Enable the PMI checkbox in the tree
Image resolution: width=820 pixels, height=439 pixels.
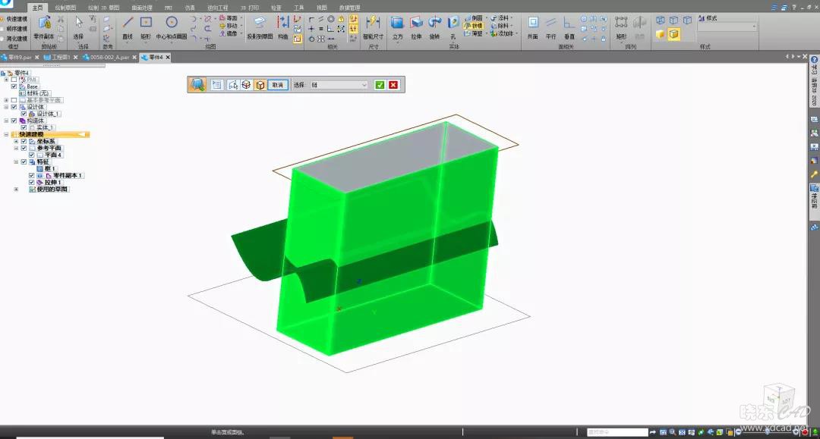(x=14, y=80)
